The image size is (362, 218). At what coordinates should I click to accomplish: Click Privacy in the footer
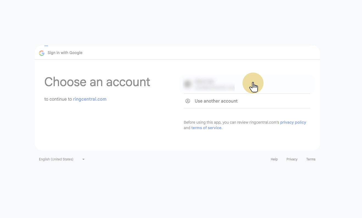(292, 159)
